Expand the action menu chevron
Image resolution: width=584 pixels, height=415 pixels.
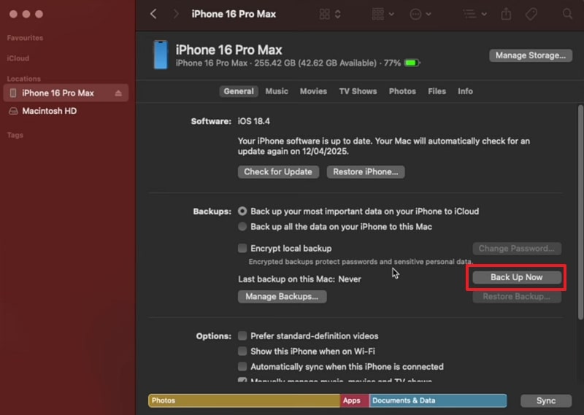(x=429, y=14)
